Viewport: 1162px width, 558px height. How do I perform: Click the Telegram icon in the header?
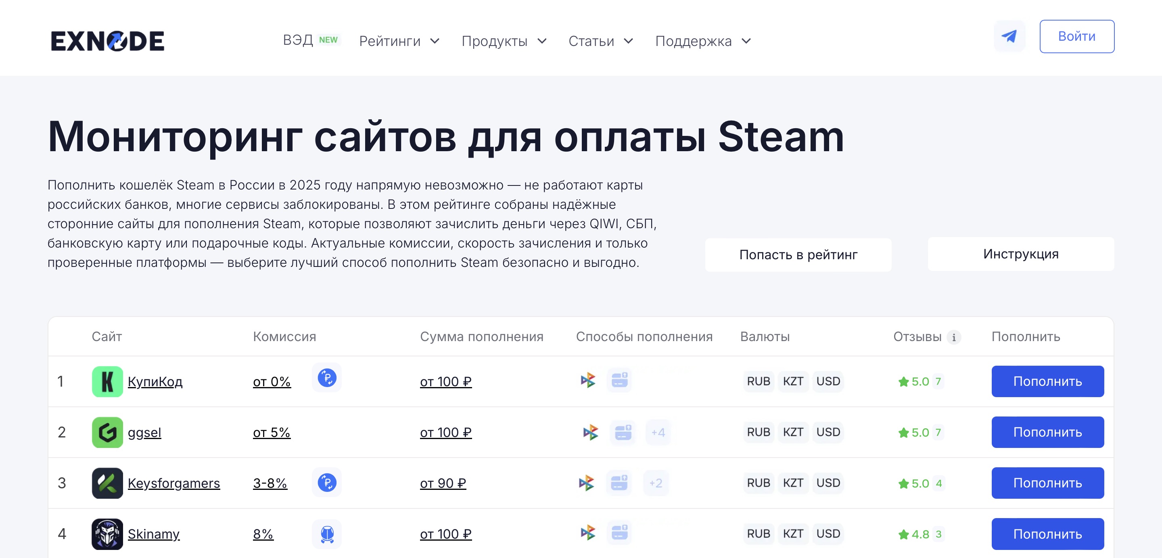pyautogui.click(x=1010, y=36)
